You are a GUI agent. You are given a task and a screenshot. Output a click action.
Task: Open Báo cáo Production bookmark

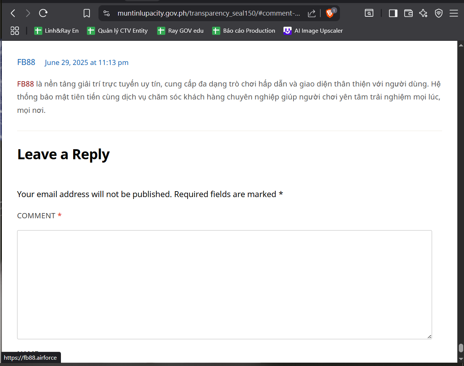coord(244,31)
